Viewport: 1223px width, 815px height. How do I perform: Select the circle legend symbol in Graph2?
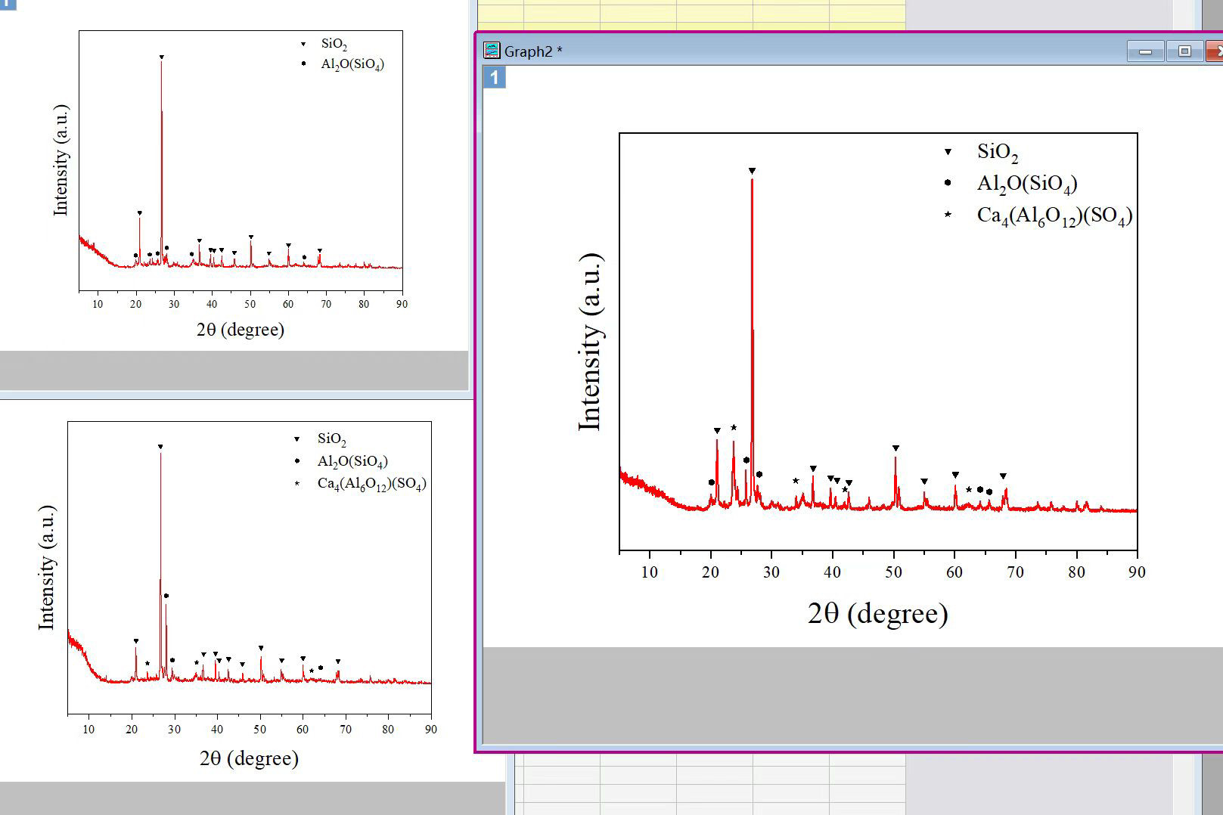coord(948,183)
